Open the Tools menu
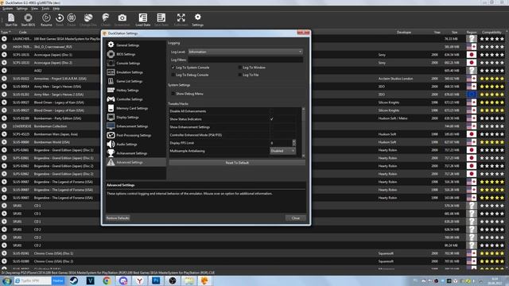 pyautogui.click(x=45, y=9)
